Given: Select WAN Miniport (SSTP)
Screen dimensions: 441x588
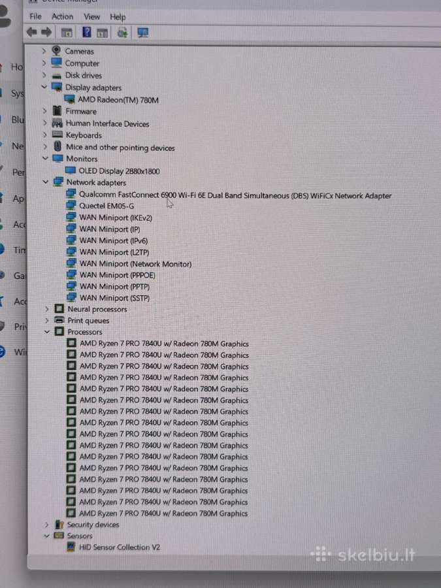Looking at the screenshot, I should coord(115,298).
